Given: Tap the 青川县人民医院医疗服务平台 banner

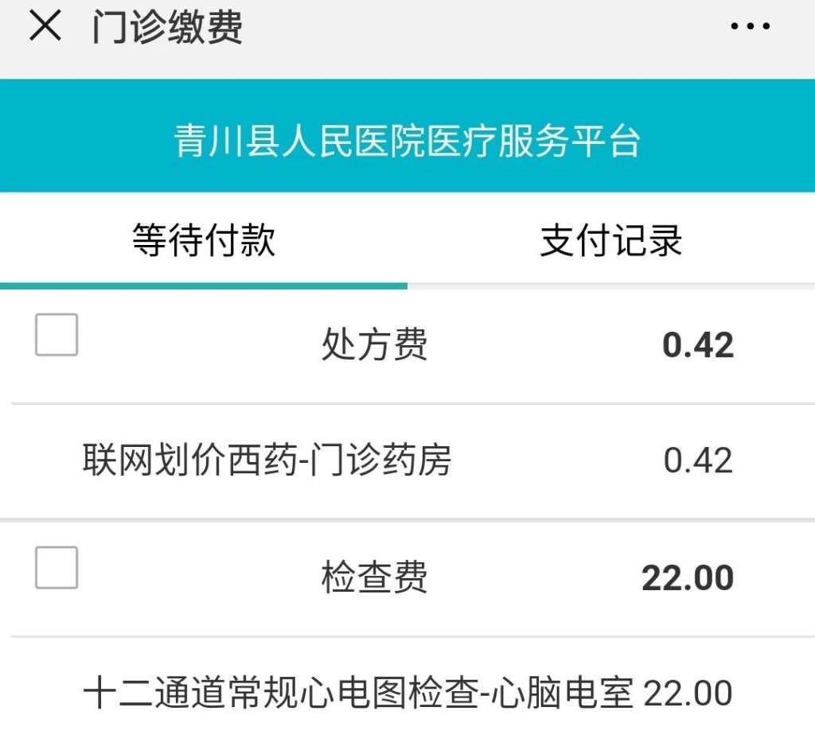Looking at the screenshot, I should point(407,142).
